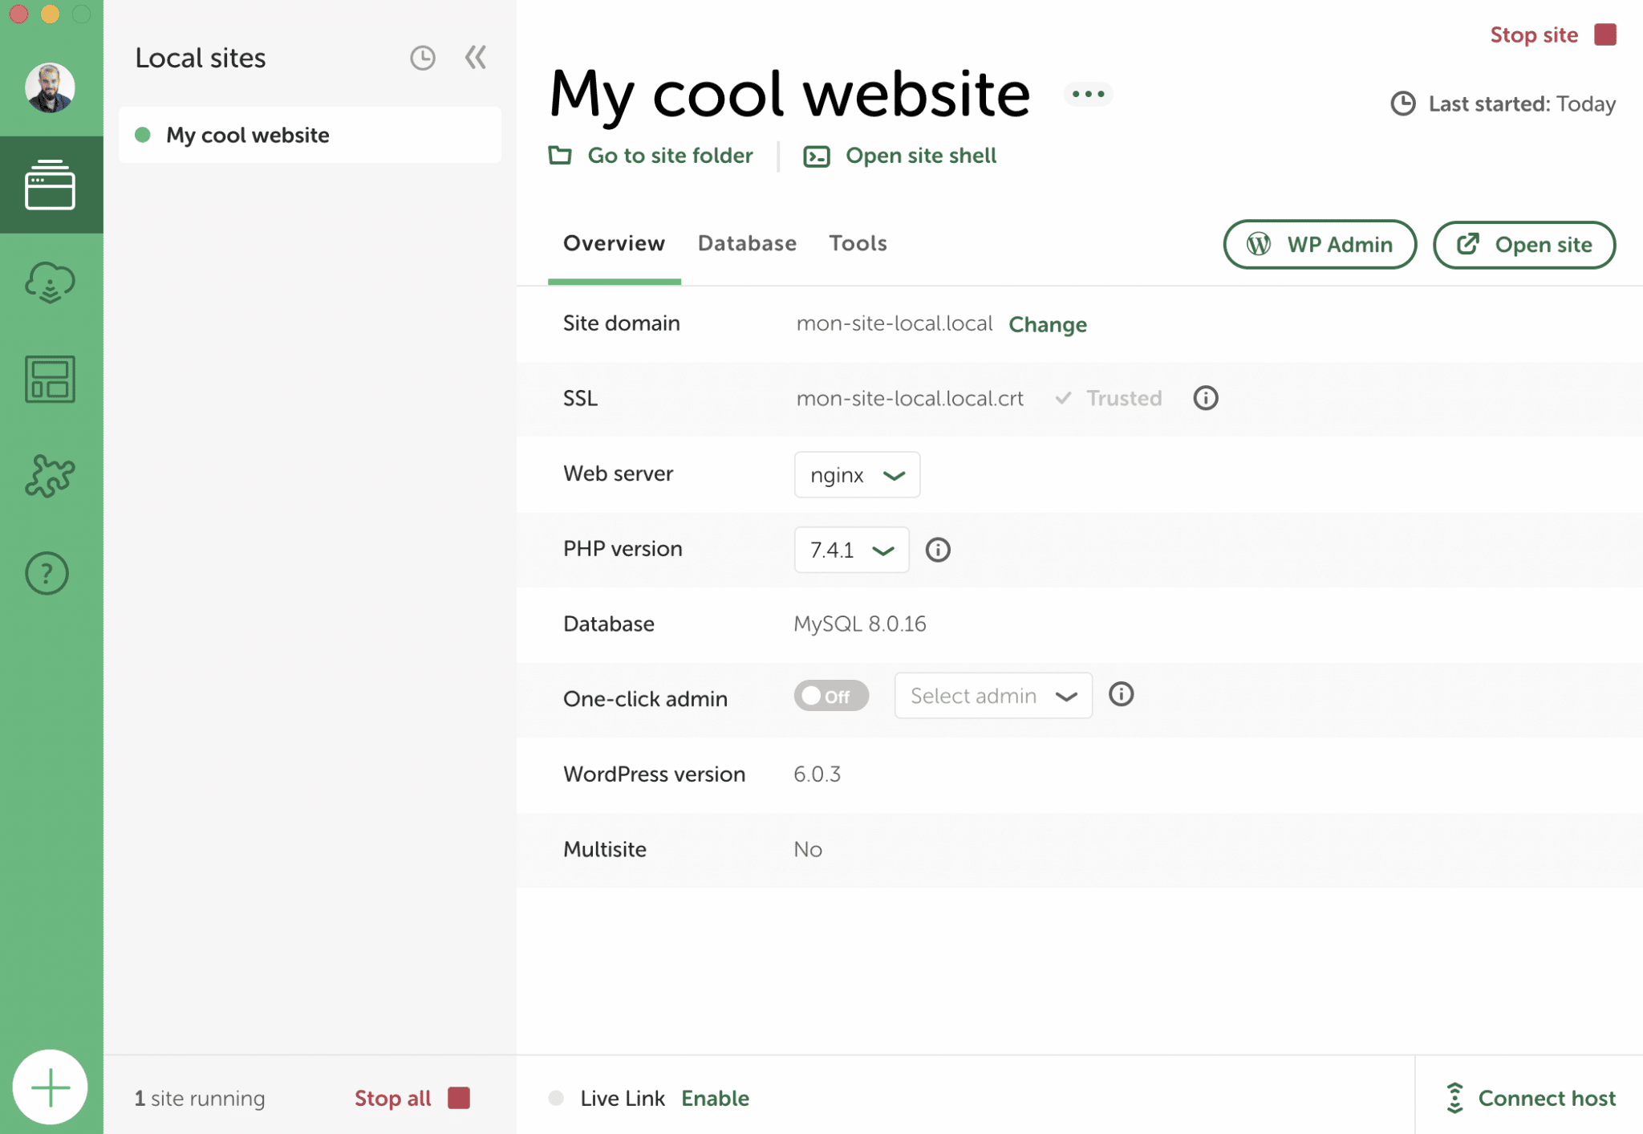Open WP Admin for the site
Screen dimensions: 1643x1134
(x=1319, y=245)
